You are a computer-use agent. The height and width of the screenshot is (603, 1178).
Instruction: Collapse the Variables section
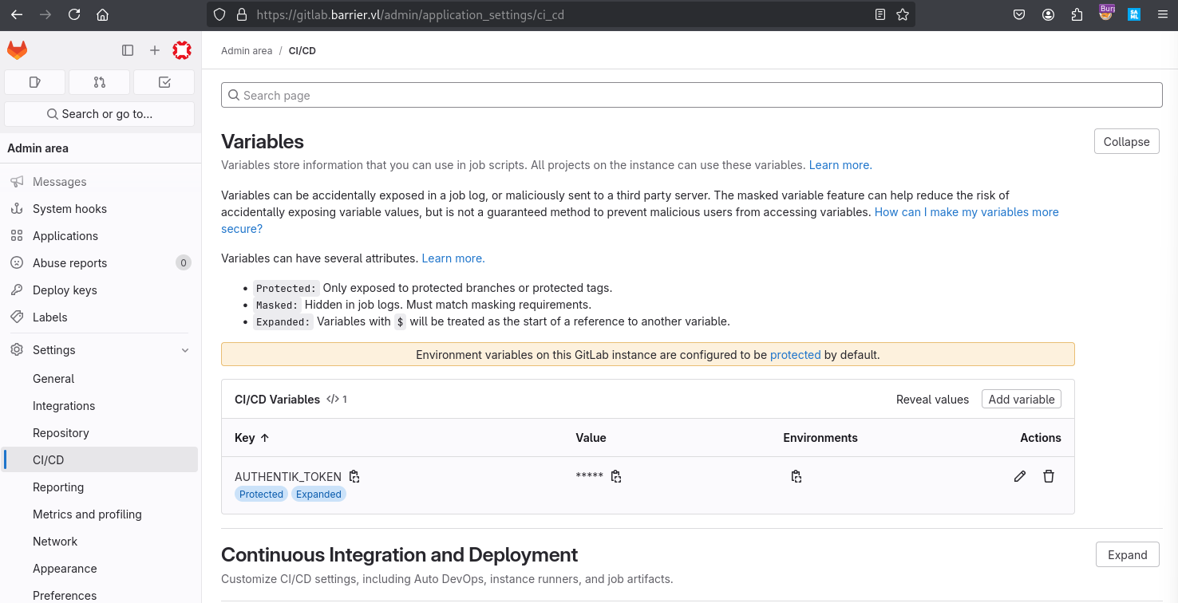1126,141
